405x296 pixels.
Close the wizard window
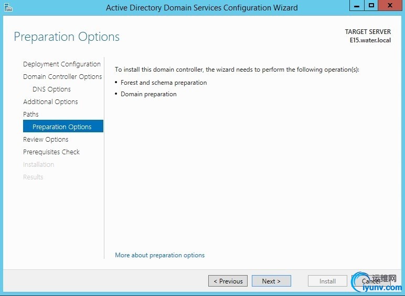coord(390,5)
